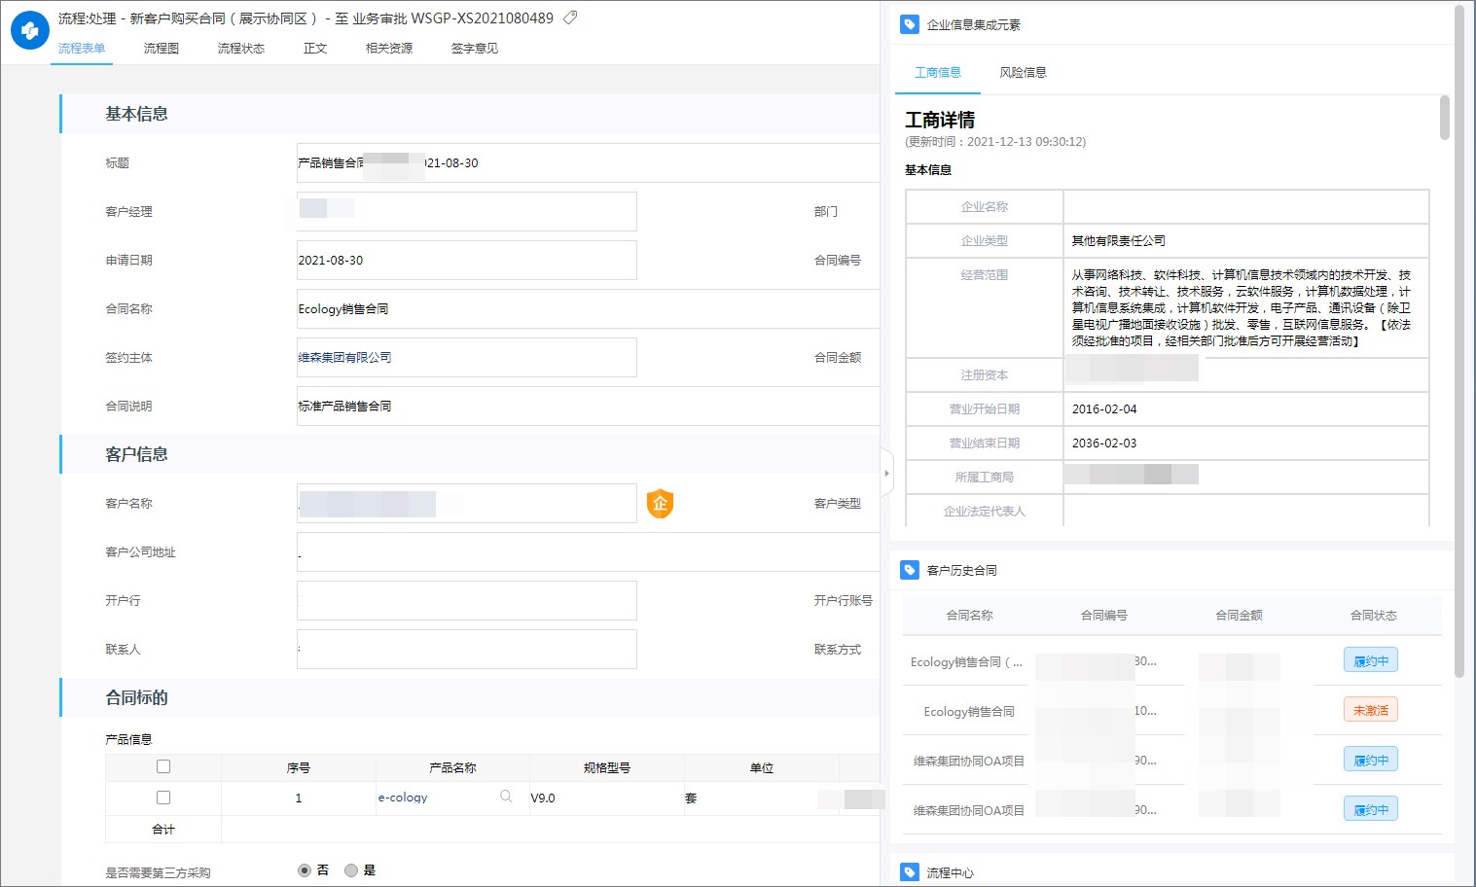Click the 客户经理 field
This screenshot has height=887, width=1476.
point(467,211)
